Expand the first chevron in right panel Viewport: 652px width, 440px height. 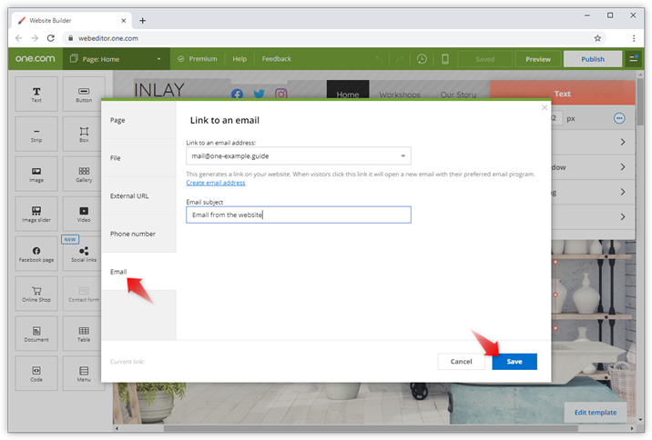[x=623, y=142]
